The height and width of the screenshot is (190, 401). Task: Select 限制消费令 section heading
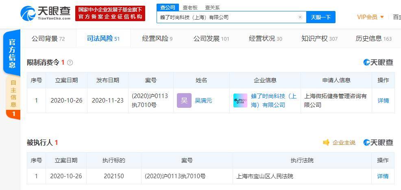(x=43, y=62)
